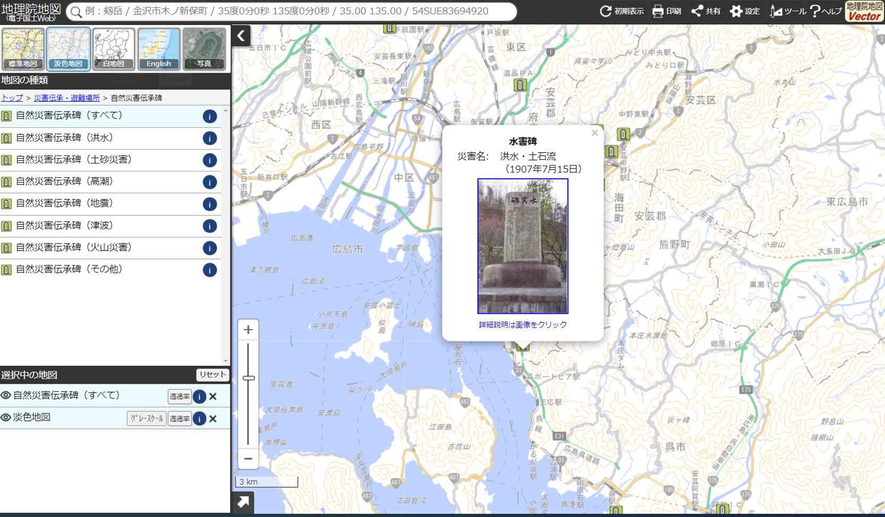The height and width of the screenshot is (517, 885).
Task: Click 詳細説明は画像をクリック link
Action: pos(523,324)
